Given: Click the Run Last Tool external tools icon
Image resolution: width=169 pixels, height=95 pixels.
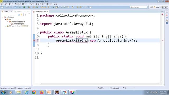Looking at the screenshot, I should 29,7.
